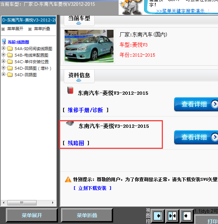Open the 54B-电线束配置图 folder icon
The image size is (218, 224).
(10, 55)
